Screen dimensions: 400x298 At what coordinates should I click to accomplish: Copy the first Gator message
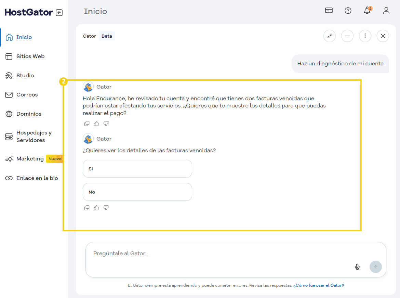pos(87,124)
